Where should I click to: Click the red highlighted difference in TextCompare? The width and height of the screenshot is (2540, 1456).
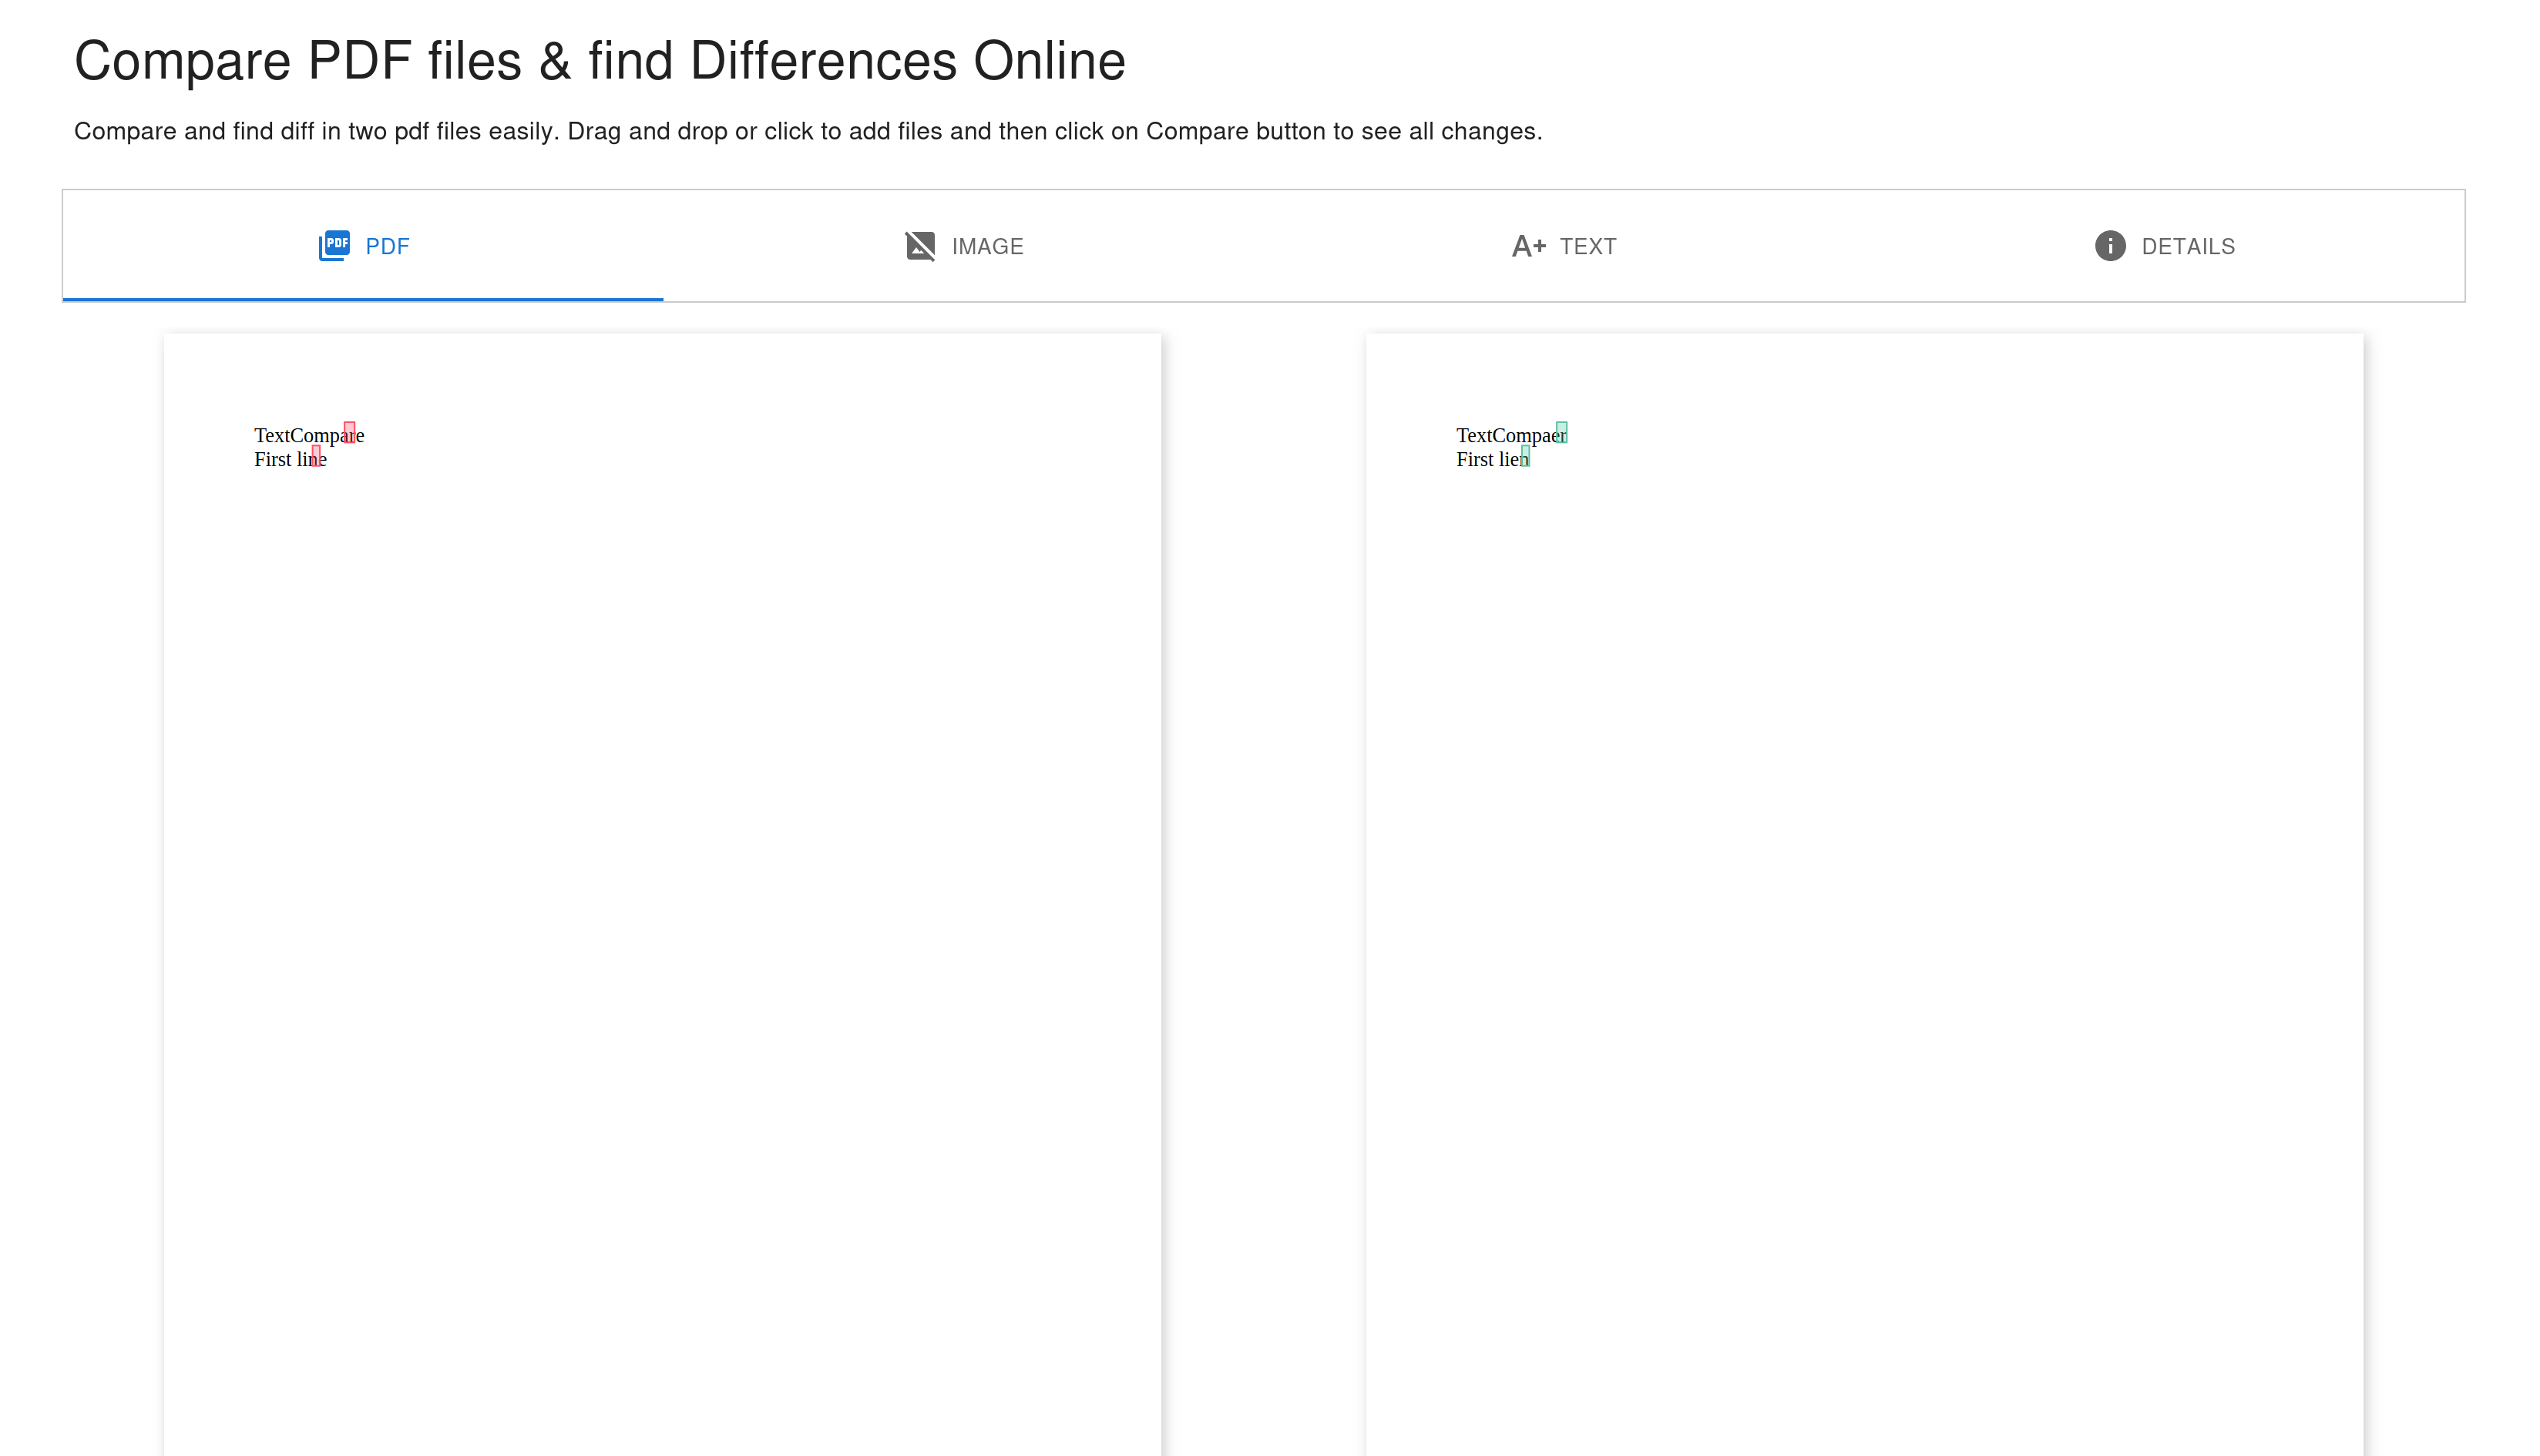point(349,431)
